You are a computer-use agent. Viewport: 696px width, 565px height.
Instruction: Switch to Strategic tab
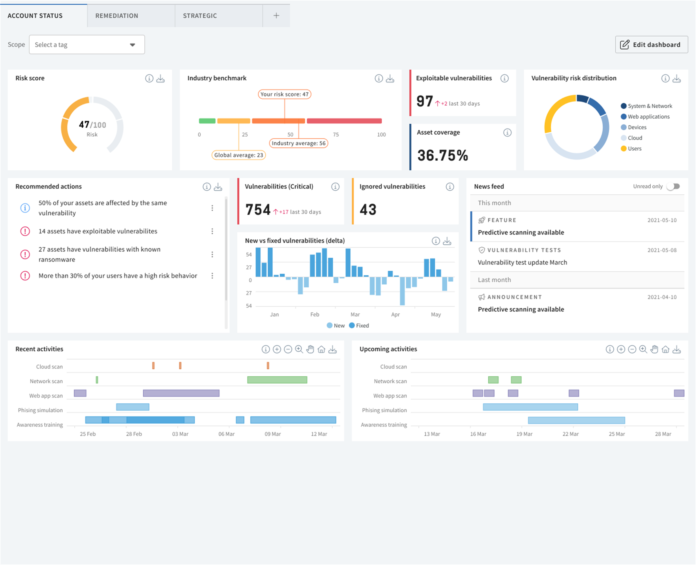tap(219, 16)
